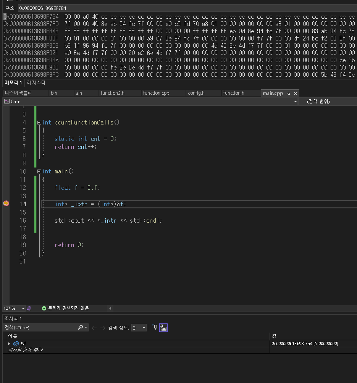This screenshot has height=383, width=357.
Task: Click the return 0; code line
Action: coord(69,245)
